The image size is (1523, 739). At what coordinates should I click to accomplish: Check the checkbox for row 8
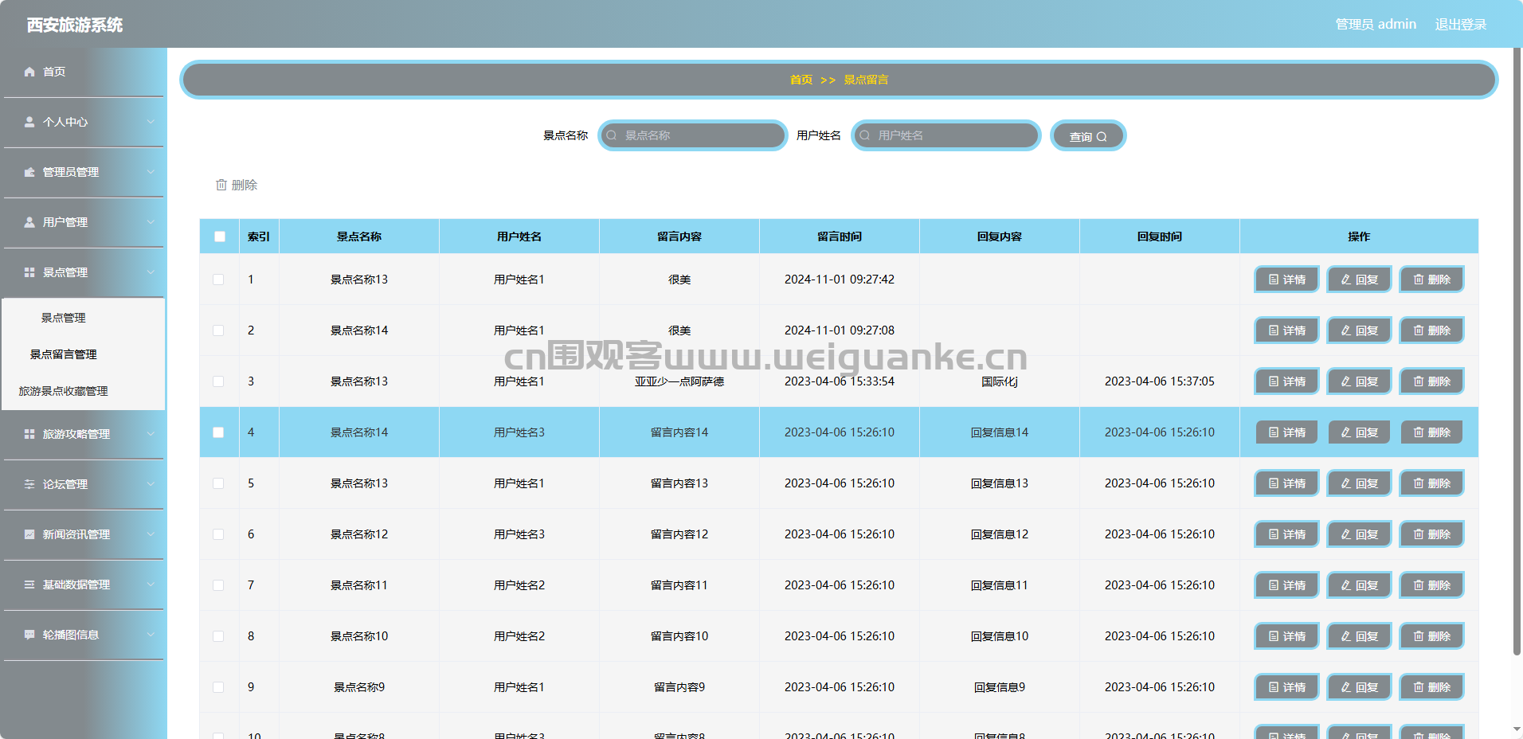pyautogui.click(x=218, y=636)
